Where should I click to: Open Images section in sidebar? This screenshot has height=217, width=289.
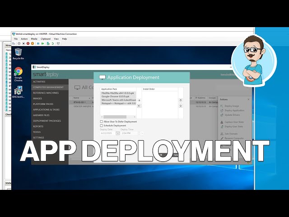(x=50, y=99)
